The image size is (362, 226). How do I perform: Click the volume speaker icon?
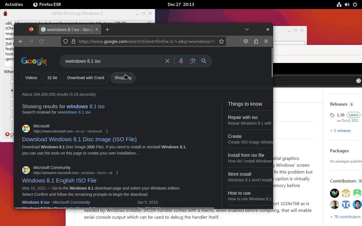coord(347,4)
